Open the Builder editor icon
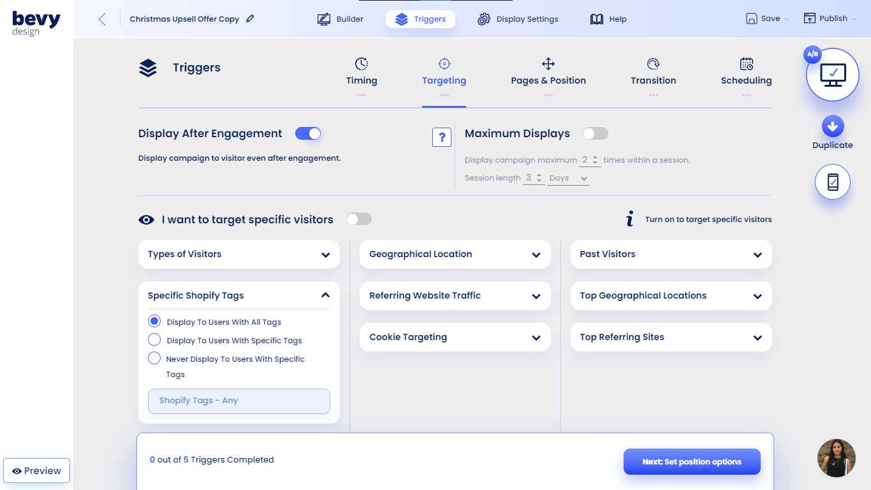Viewport: 871px width, 490px height. pos(324,19)
